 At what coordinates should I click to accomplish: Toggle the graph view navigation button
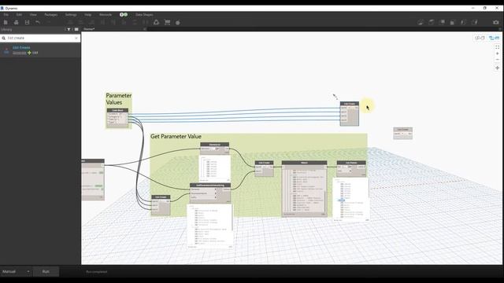(494, 38)
